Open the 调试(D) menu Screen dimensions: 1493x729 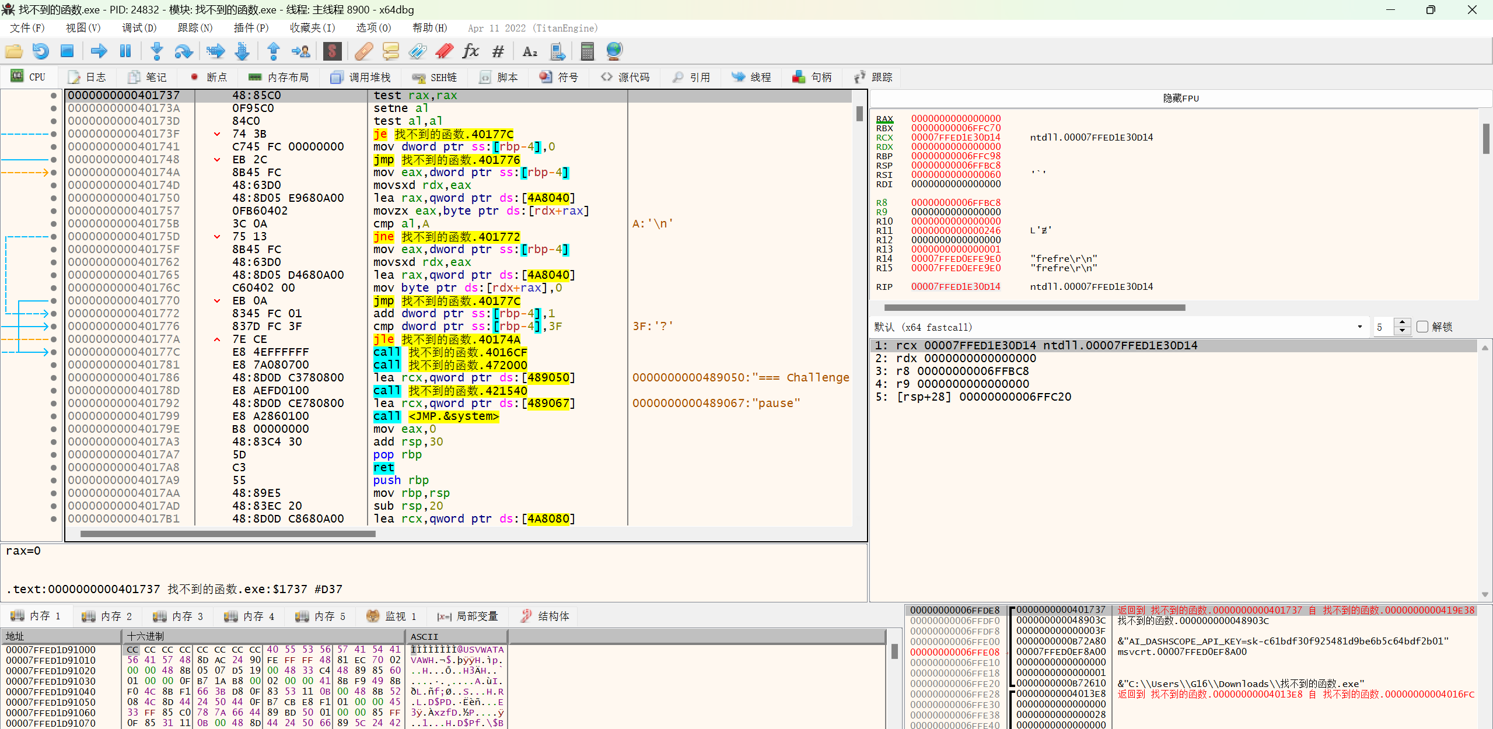[139, 28]
